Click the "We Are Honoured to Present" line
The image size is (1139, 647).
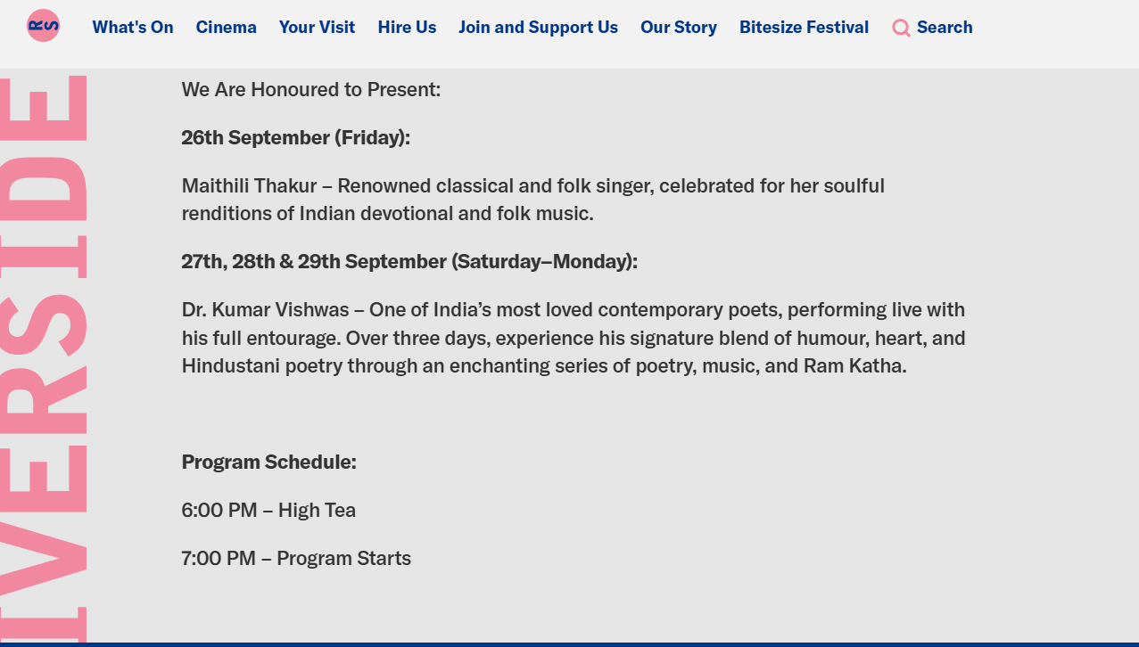coord(311,90)
